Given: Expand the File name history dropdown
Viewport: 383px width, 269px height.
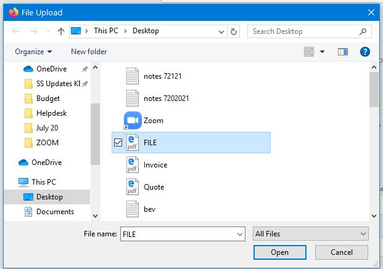Looking at the screenshot, I should (x=240, y=234).
